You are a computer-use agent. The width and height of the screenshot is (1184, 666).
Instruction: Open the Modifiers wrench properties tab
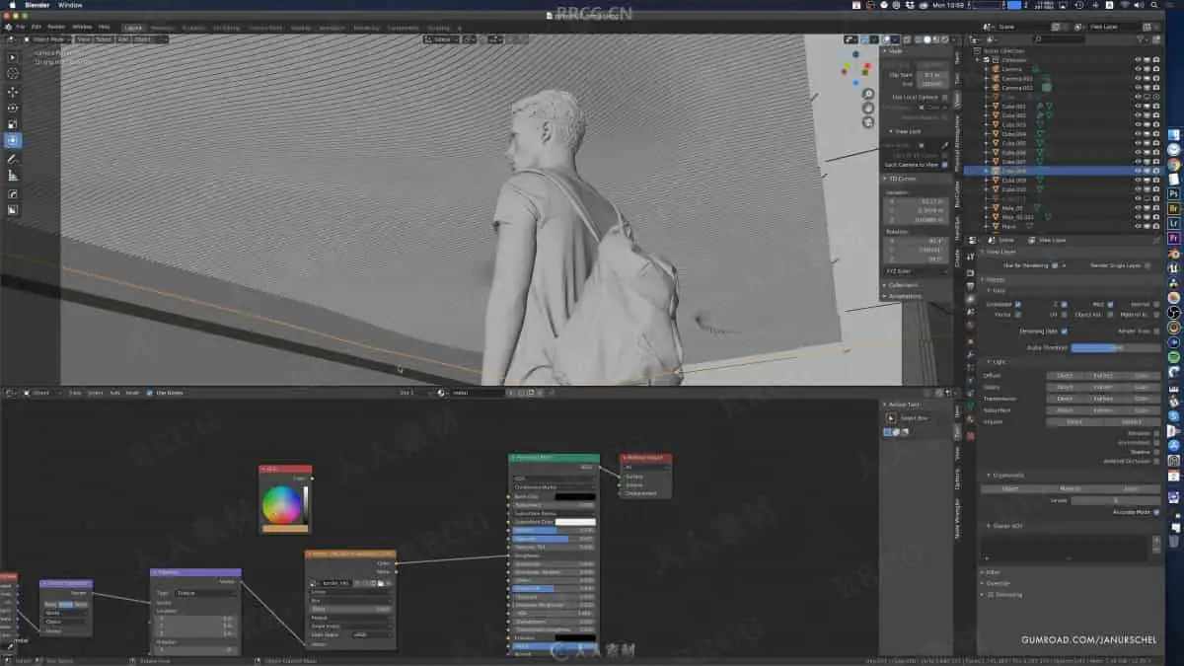pos(970,353)
